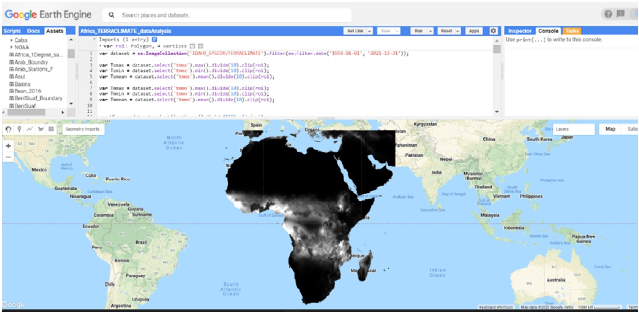
Task: Select the pan hand map tool
Action: click(x=8, y=129)
